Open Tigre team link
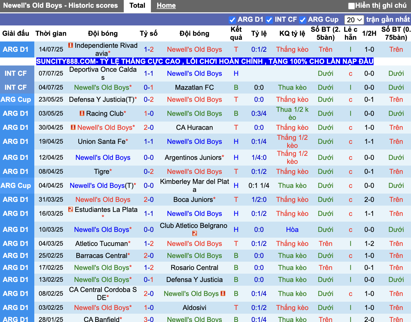The width and height of the screenshot is (411, 322). [101, 172]
